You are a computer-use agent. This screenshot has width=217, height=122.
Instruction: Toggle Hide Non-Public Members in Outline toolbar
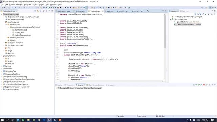[206, 14]
